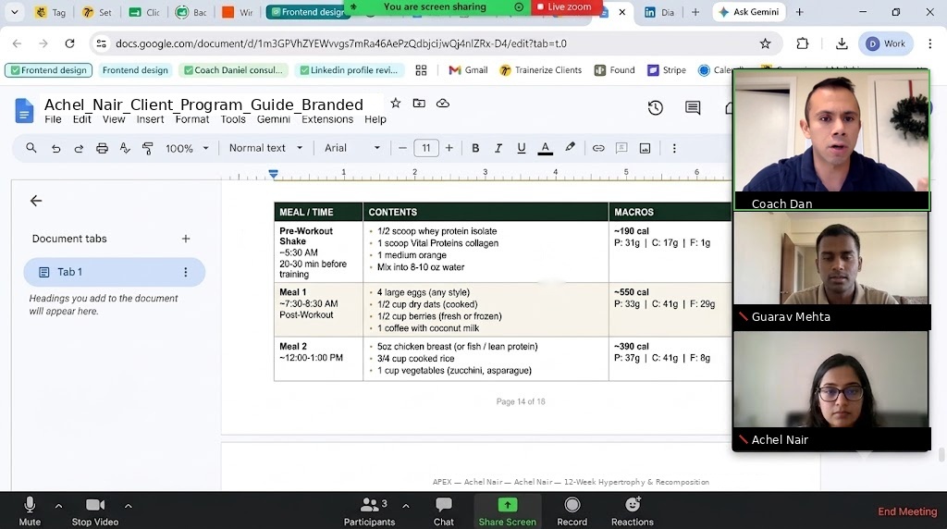Open the comments panel icon
The width and height of the screenshot is (947, 529).
pos(693,107)
